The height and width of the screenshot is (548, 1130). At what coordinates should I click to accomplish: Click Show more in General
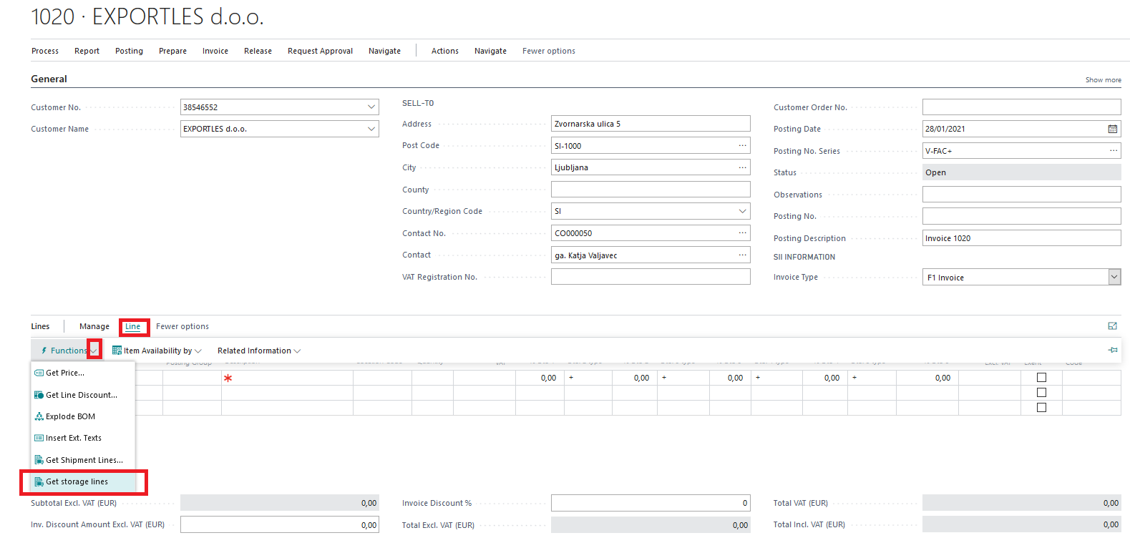click(1103, 80)
